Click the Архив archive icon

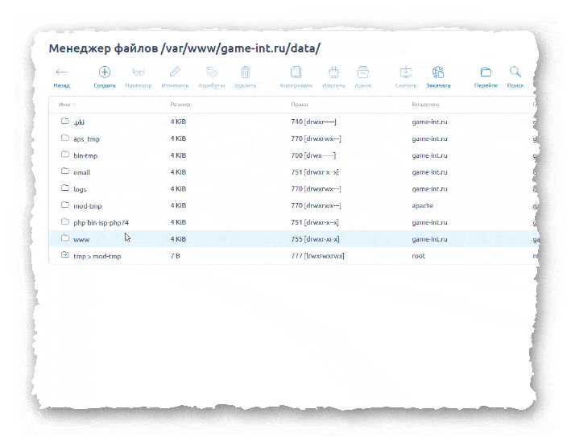[x=362, y=72]
